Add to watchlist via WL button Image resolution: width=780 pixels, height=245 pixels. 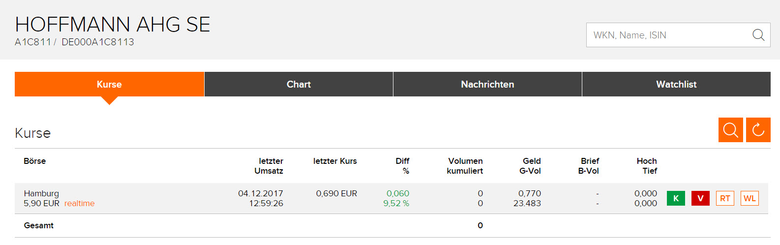pos(750,198)
